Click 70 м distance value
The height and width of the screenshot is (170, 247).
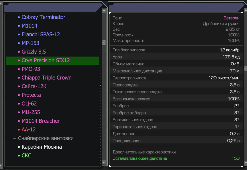click(235, 71)
